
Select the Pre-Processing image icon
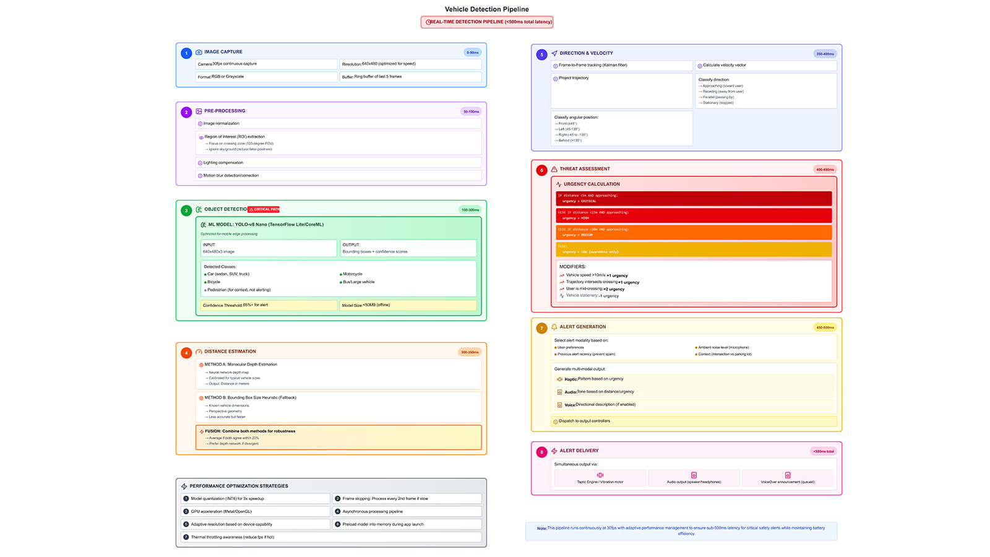click(x=198, y=111)
